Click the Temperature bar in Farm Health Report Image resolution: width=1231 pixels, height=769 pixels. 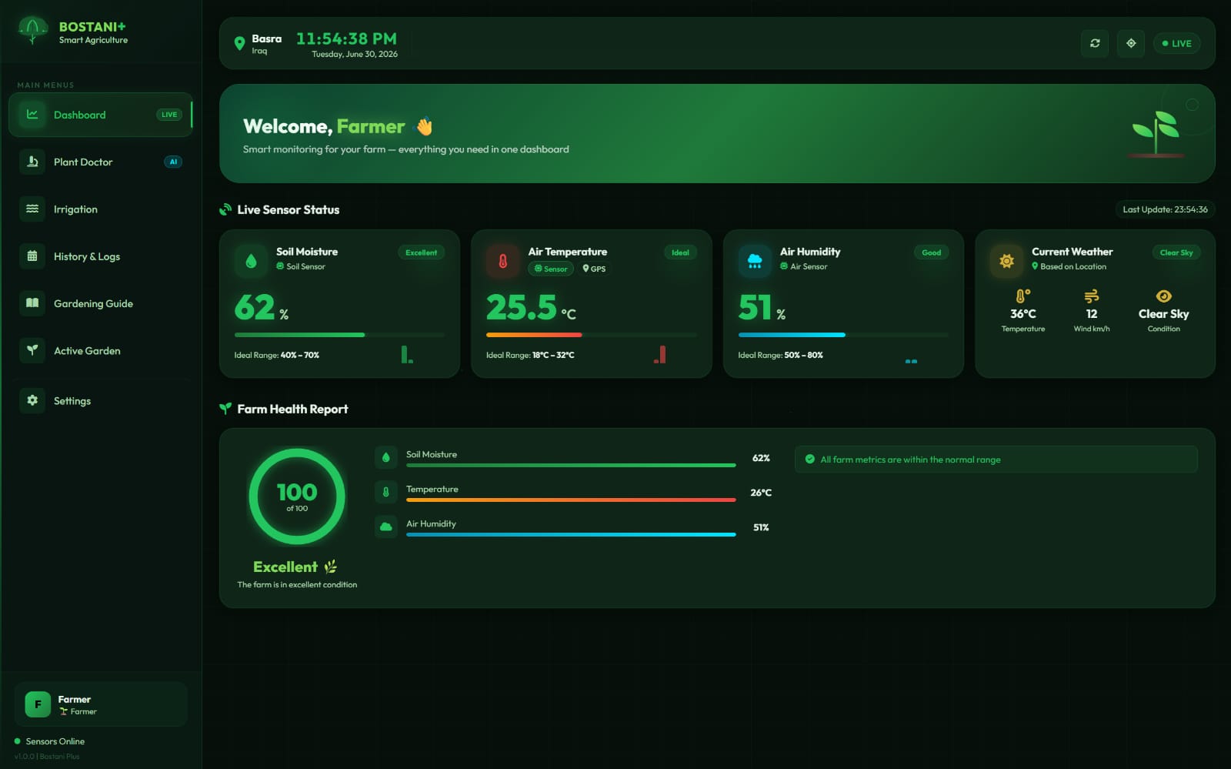(571, 500)
